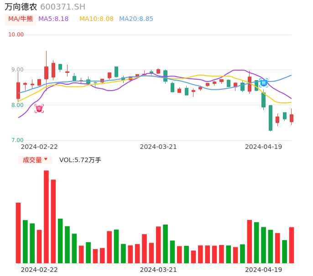Image resolution: width=313 pixels, height=276 pixels.
Task: Click the VOL:5.72万手 volume label
Action: pyautogui.click(x=80, y=160)
